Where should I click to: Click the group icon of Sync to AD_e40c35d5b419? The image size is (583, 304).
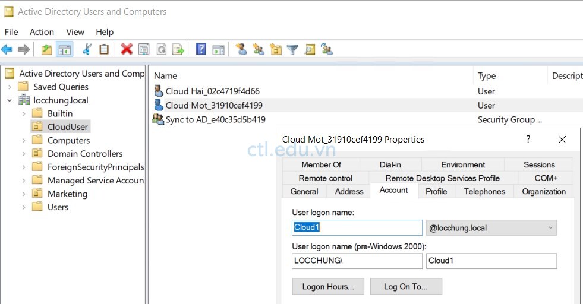(x=158, y=119)
